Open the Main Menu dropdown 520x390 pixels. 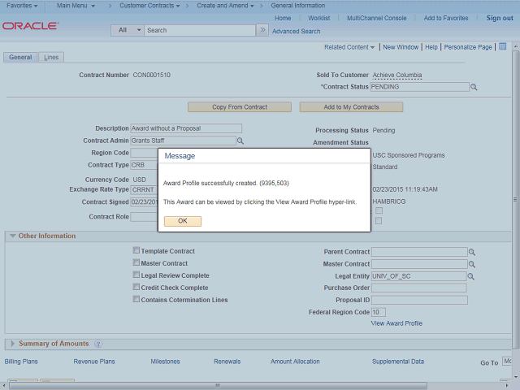76,6
